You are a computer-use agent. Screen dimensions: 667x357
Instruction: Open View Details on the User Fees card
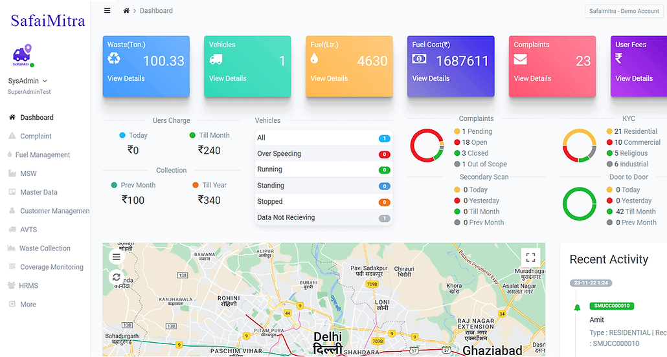[634, 78]
